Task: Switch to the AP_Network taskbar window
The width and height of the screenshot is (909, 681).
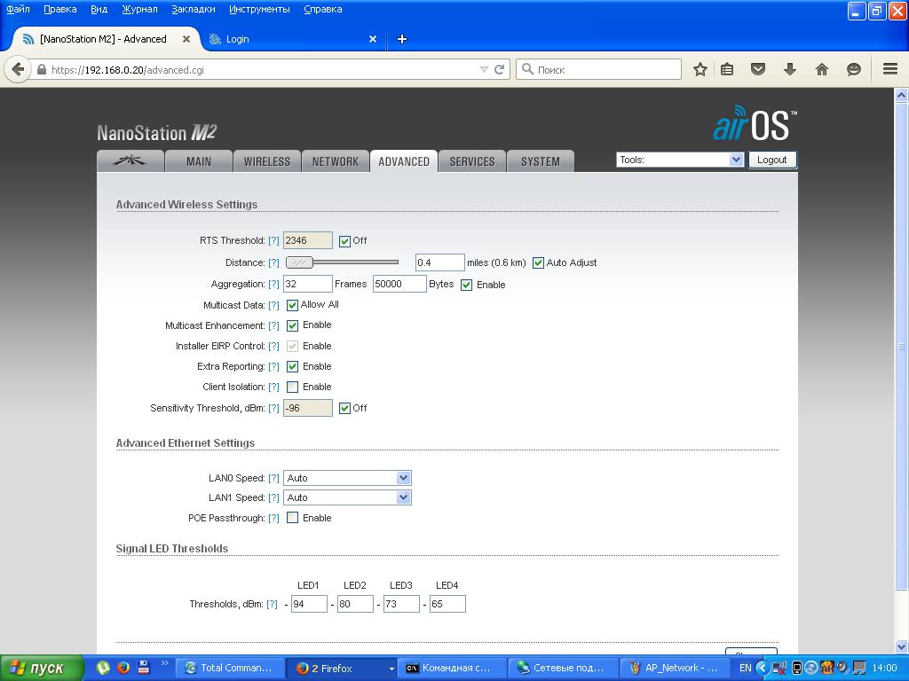Action: click(675, 668)
